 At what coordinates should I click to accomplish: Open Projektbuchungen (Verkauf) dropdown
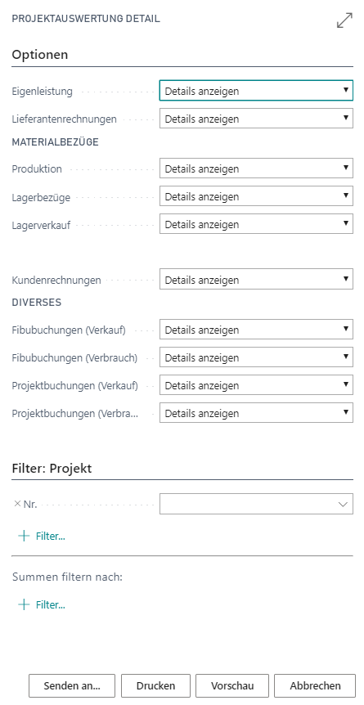point(256,385)
